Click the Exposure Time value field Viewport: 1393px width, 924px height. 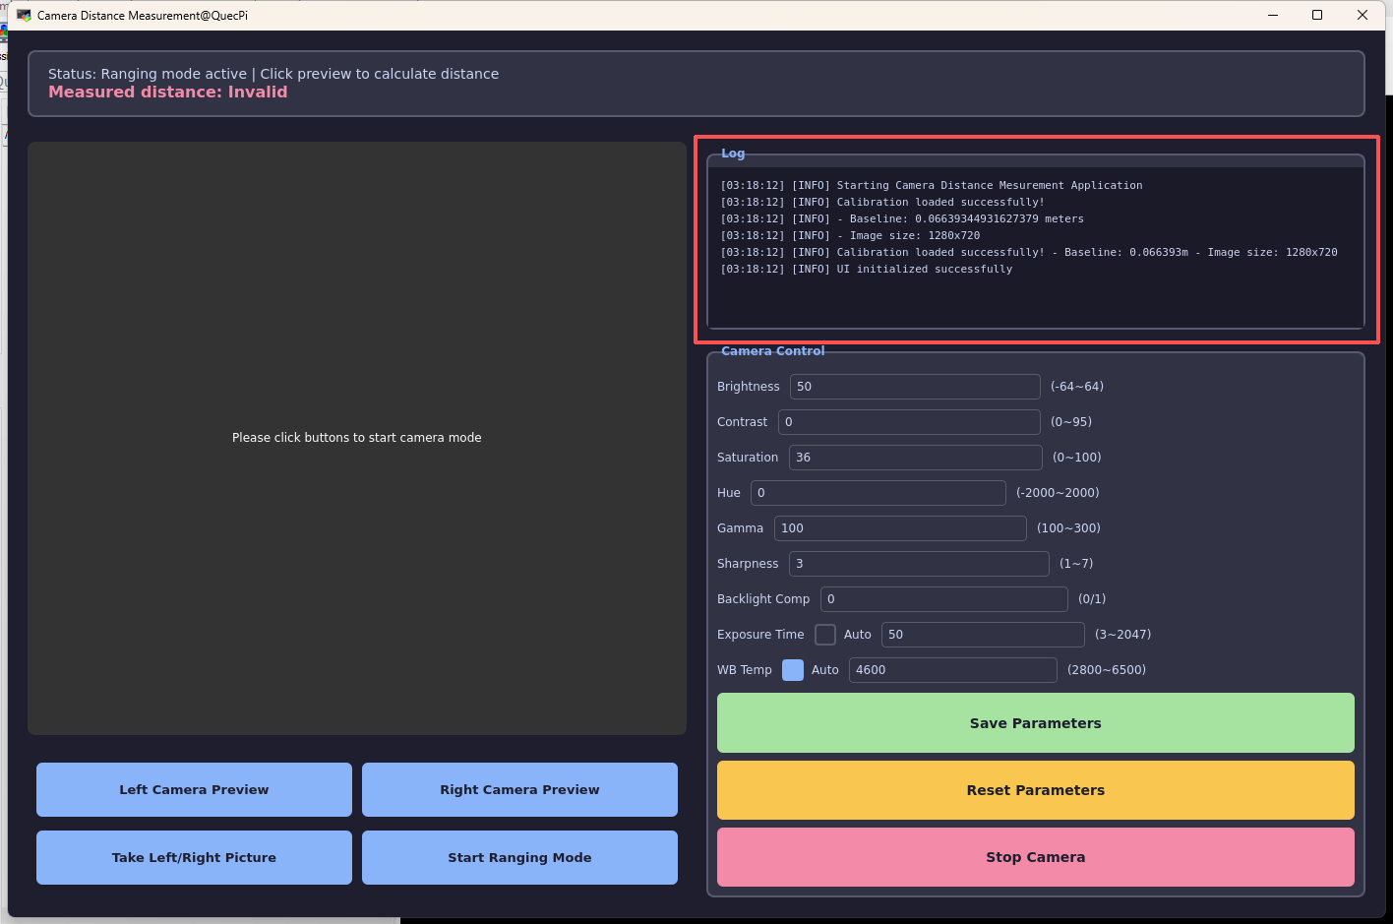pos(982,635)
